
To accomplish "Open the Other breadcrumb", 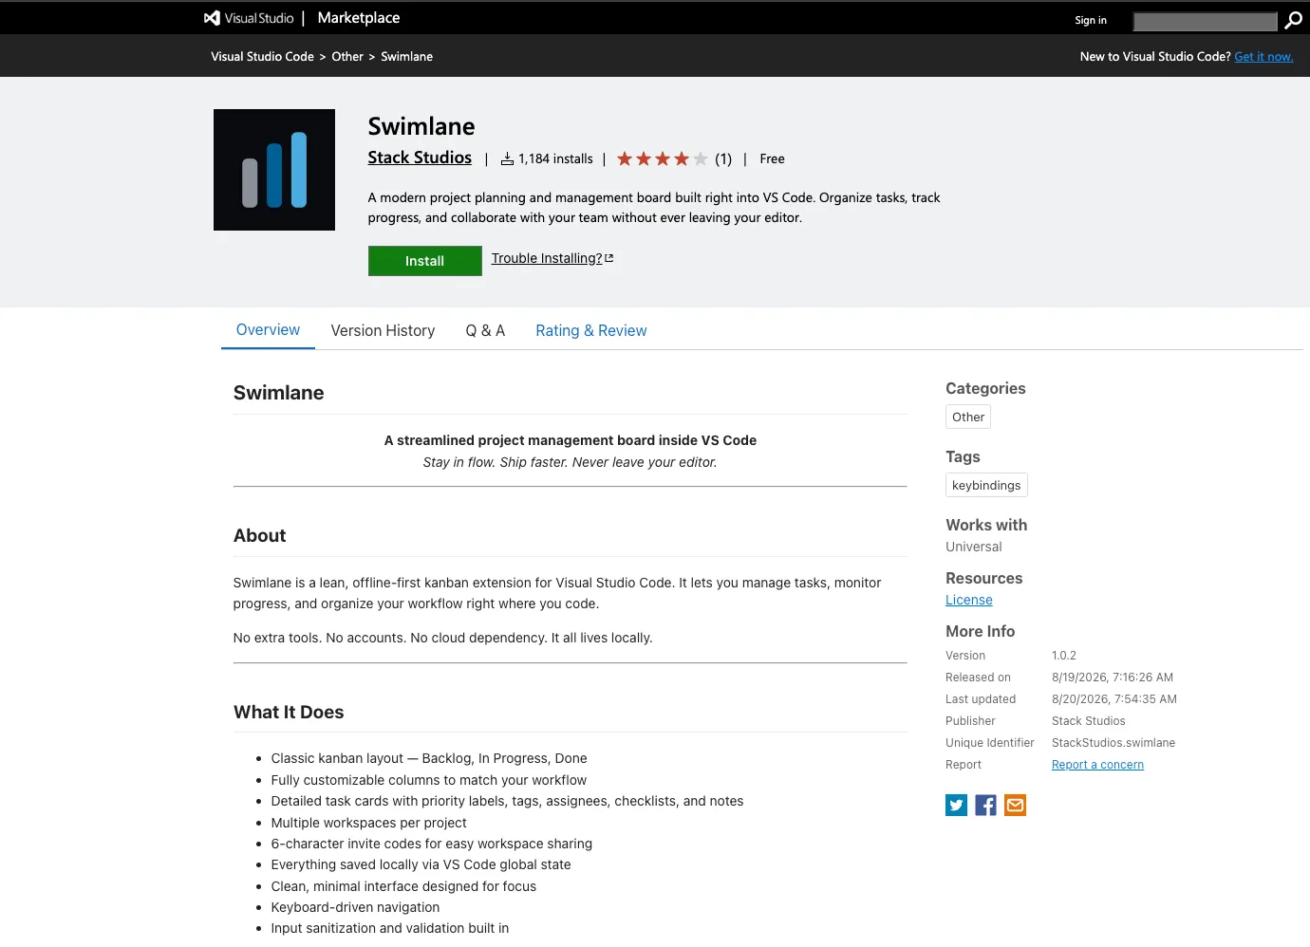I will click(347, 57).
